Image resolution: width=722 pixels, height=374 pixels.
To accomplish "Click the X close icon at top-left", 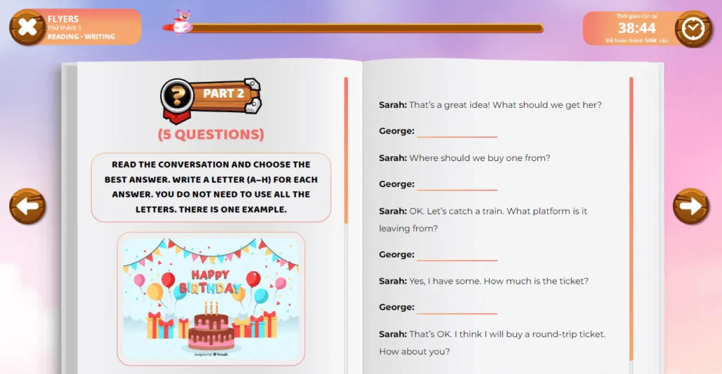I will [x=27, y=28].
